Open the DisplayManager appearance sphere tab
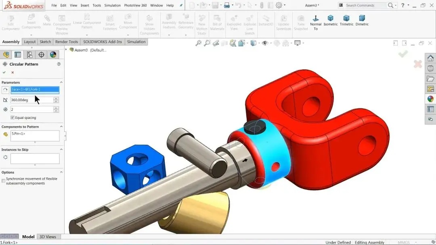Viewport: 436px width, 245px height. pyautogui.click(x=53, y=55)
